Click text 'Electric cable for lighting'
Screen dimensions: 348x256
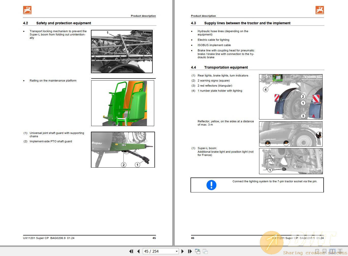213,40
